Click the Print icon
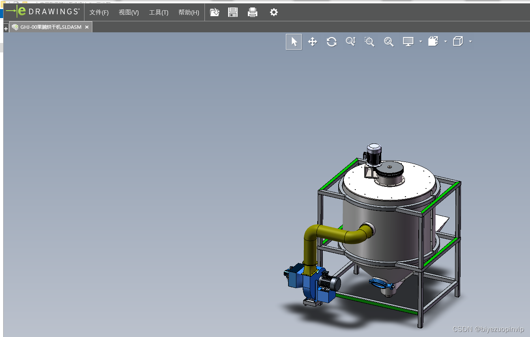 (x=253, y=12)
